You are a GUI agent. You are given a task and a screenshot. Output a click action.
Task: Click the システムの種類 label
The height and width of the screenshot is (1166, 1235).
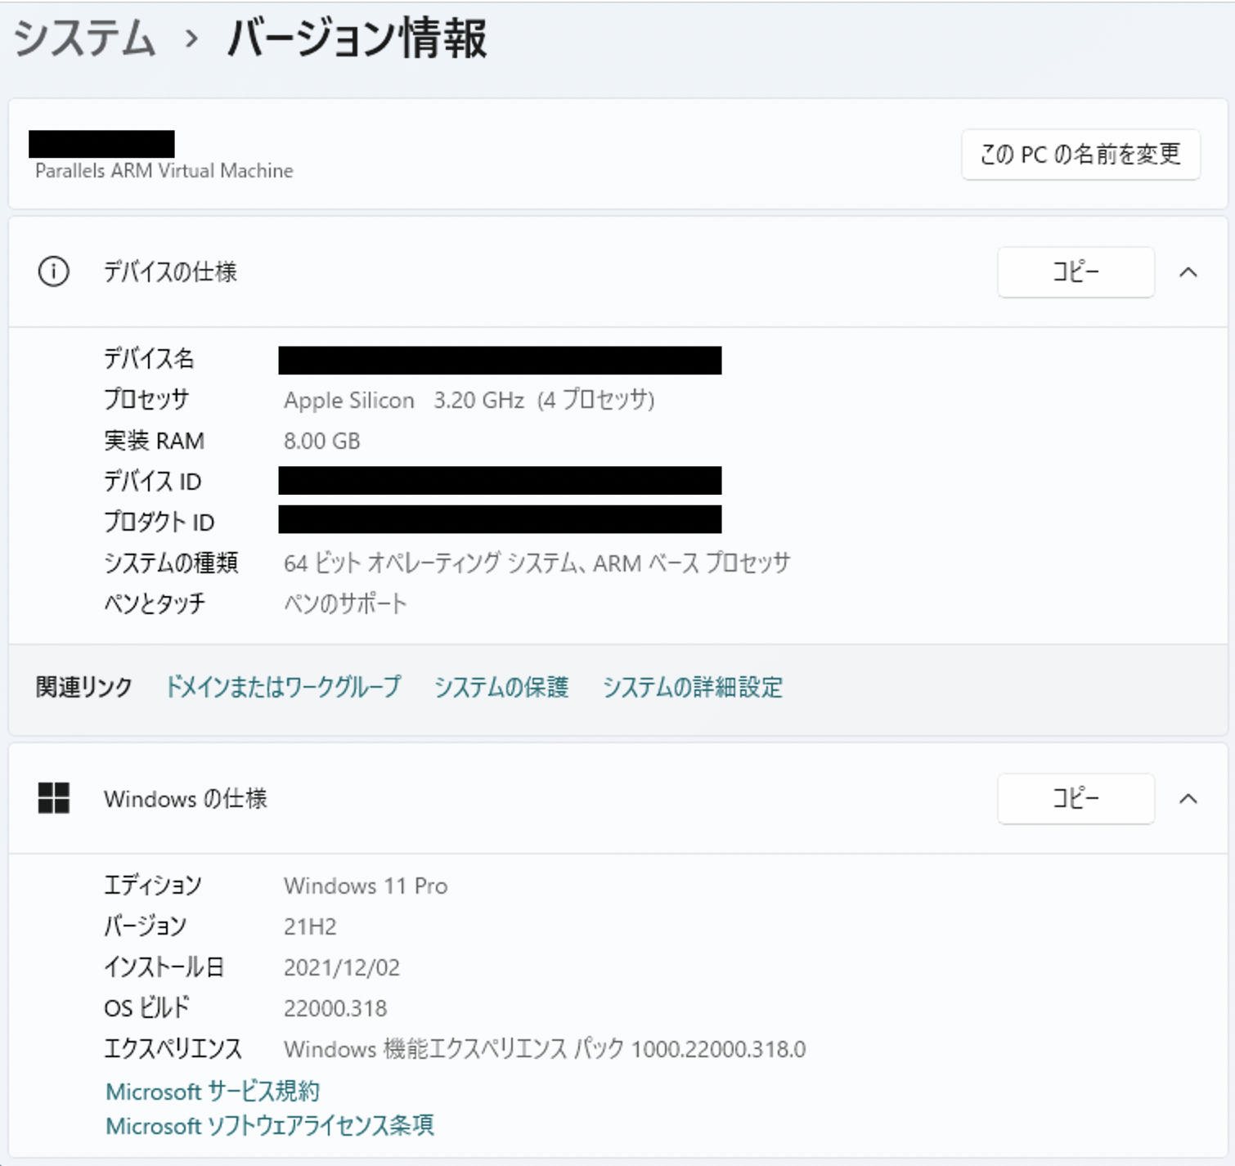[171, 563]
